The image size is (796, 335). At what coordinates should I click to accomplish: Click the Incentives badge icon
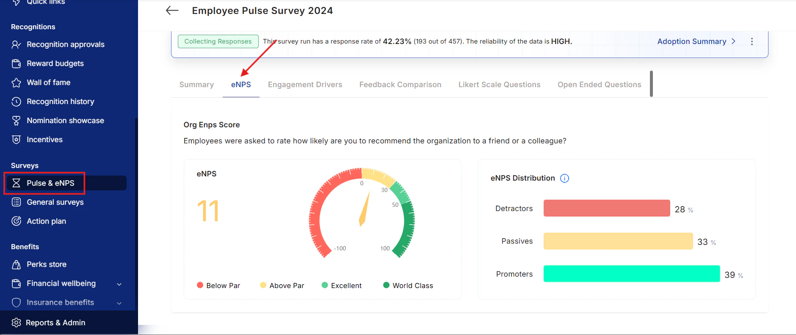16,140
